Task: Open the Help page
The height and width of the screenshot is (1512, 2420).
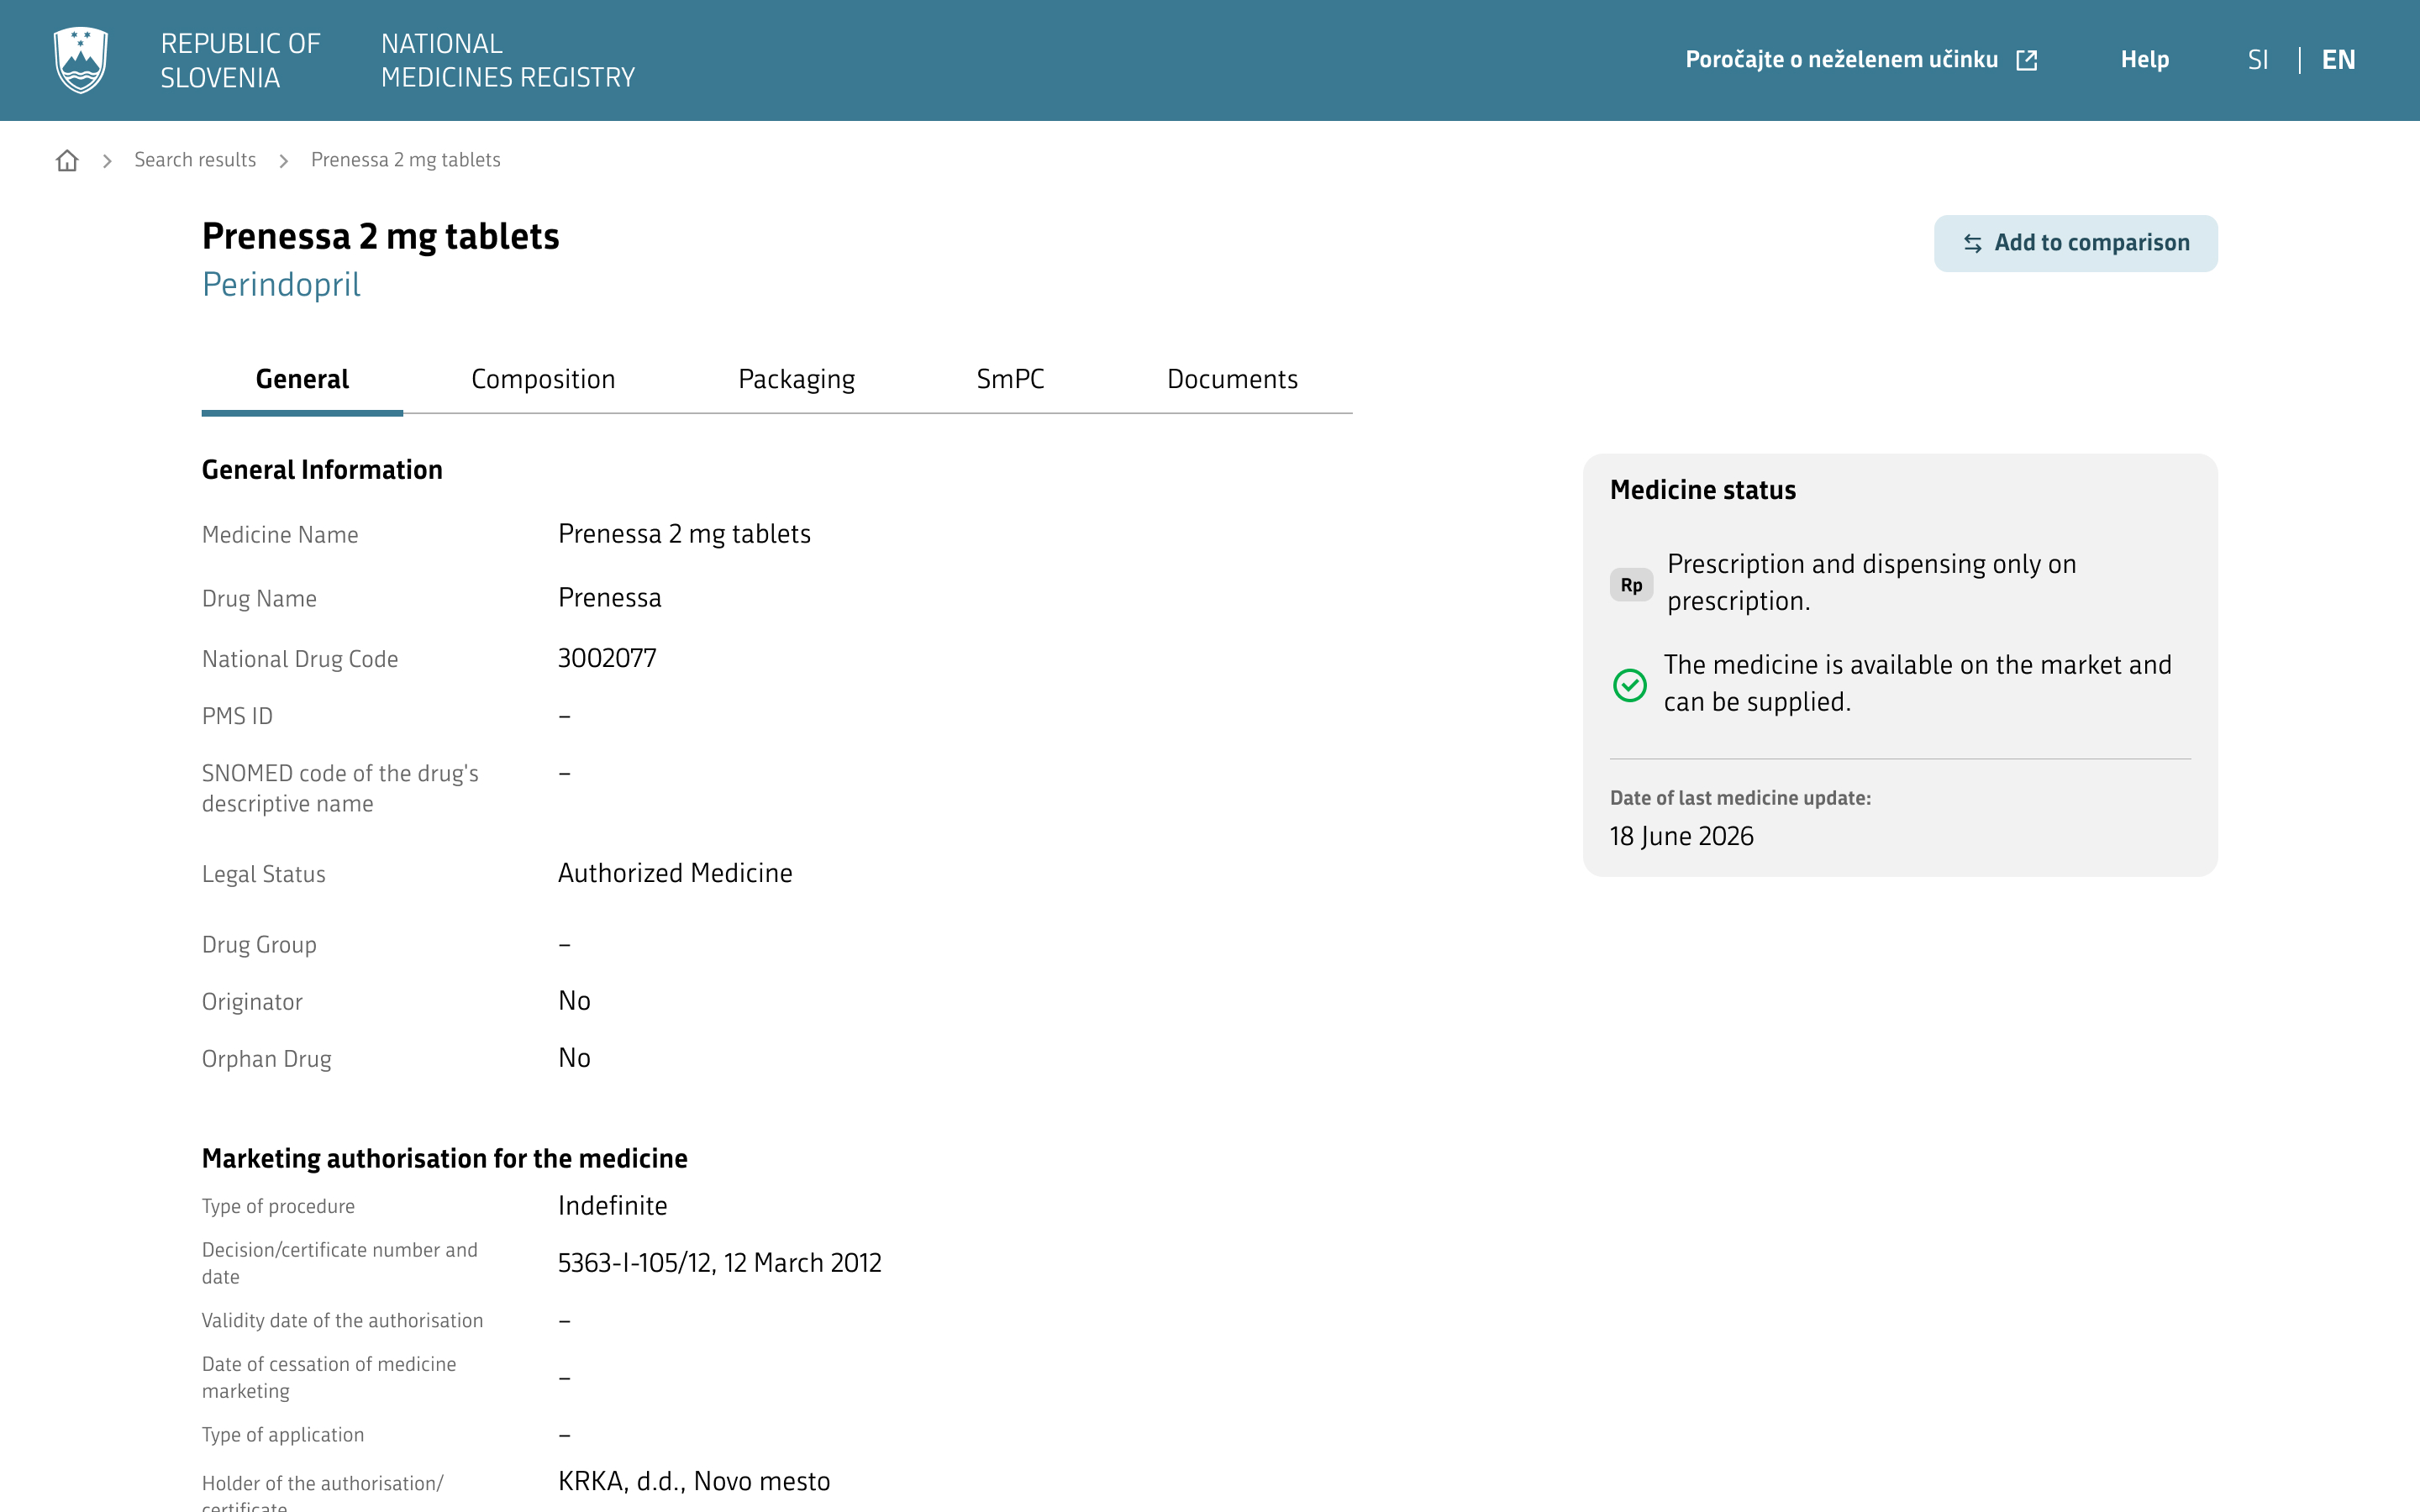Action: pyautogui.click(x=2145, y=60)
